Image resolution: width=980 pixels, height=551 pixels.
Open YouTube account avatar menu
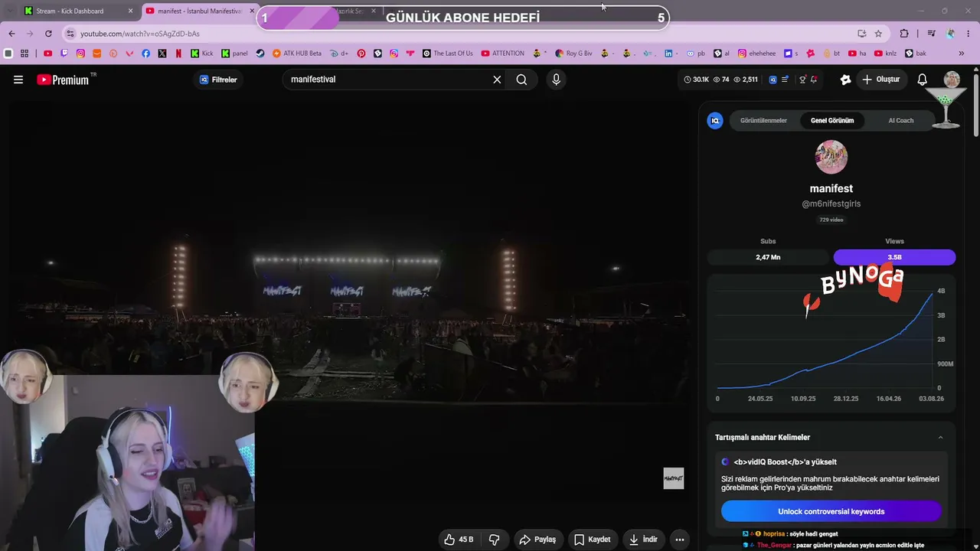click(952, 80)
